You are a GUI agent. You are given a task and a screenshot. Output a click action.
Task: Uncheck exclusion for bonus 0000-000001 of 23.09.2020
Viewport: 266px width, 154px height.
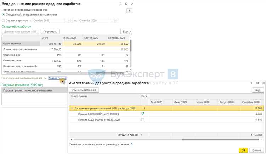(143, 114)
